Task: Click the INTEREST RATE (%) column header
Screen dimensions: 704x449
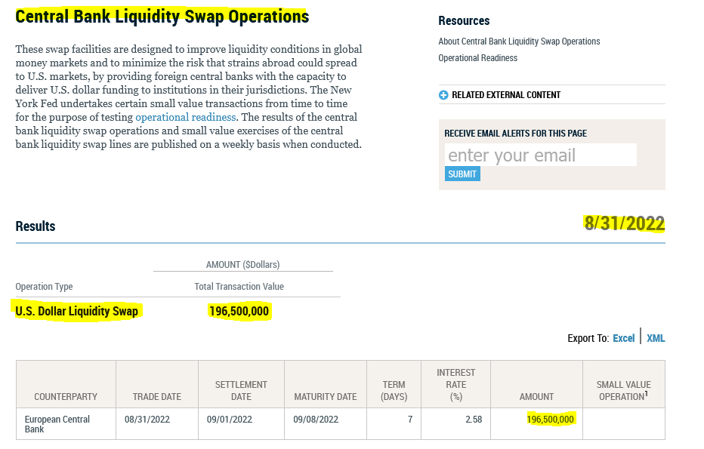Action: (x=455, y=385)
